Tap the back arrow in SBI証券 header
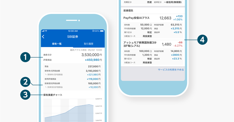The image size is (234, 122). point(43,36)
